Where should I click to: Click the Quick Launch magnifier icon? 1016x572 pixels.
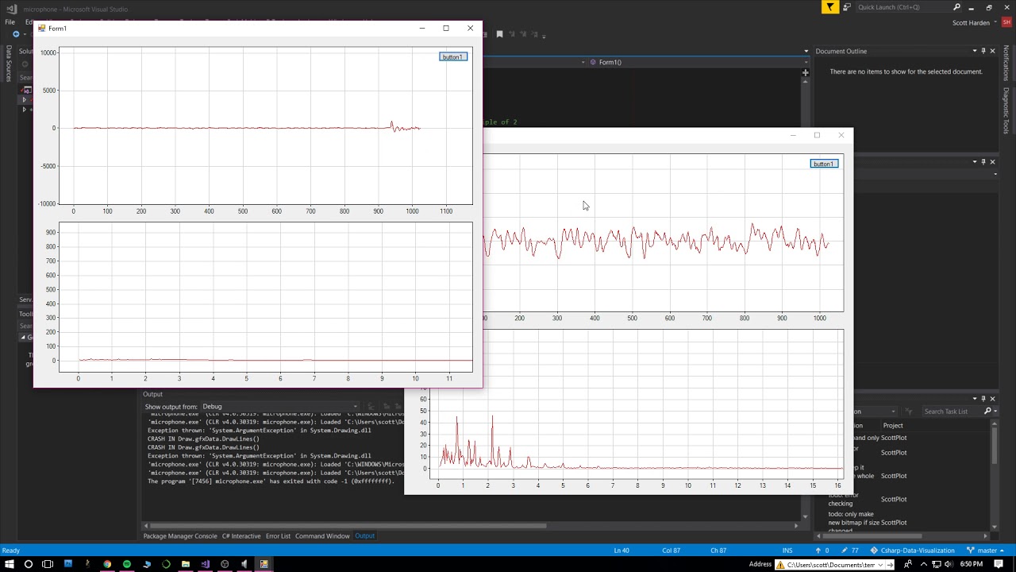pyautogui.click(x=956, y=7)
